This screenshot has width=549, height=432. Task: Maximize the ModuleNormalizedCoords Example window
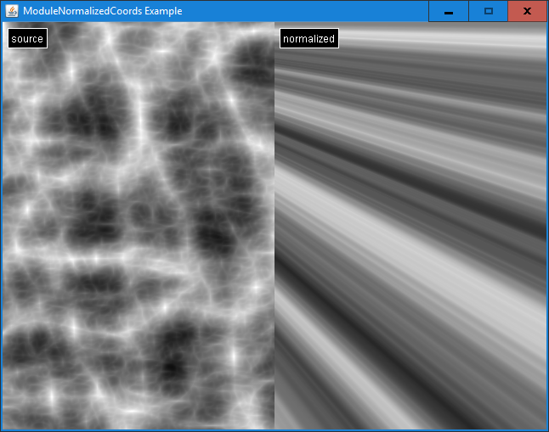coord(488,11)
